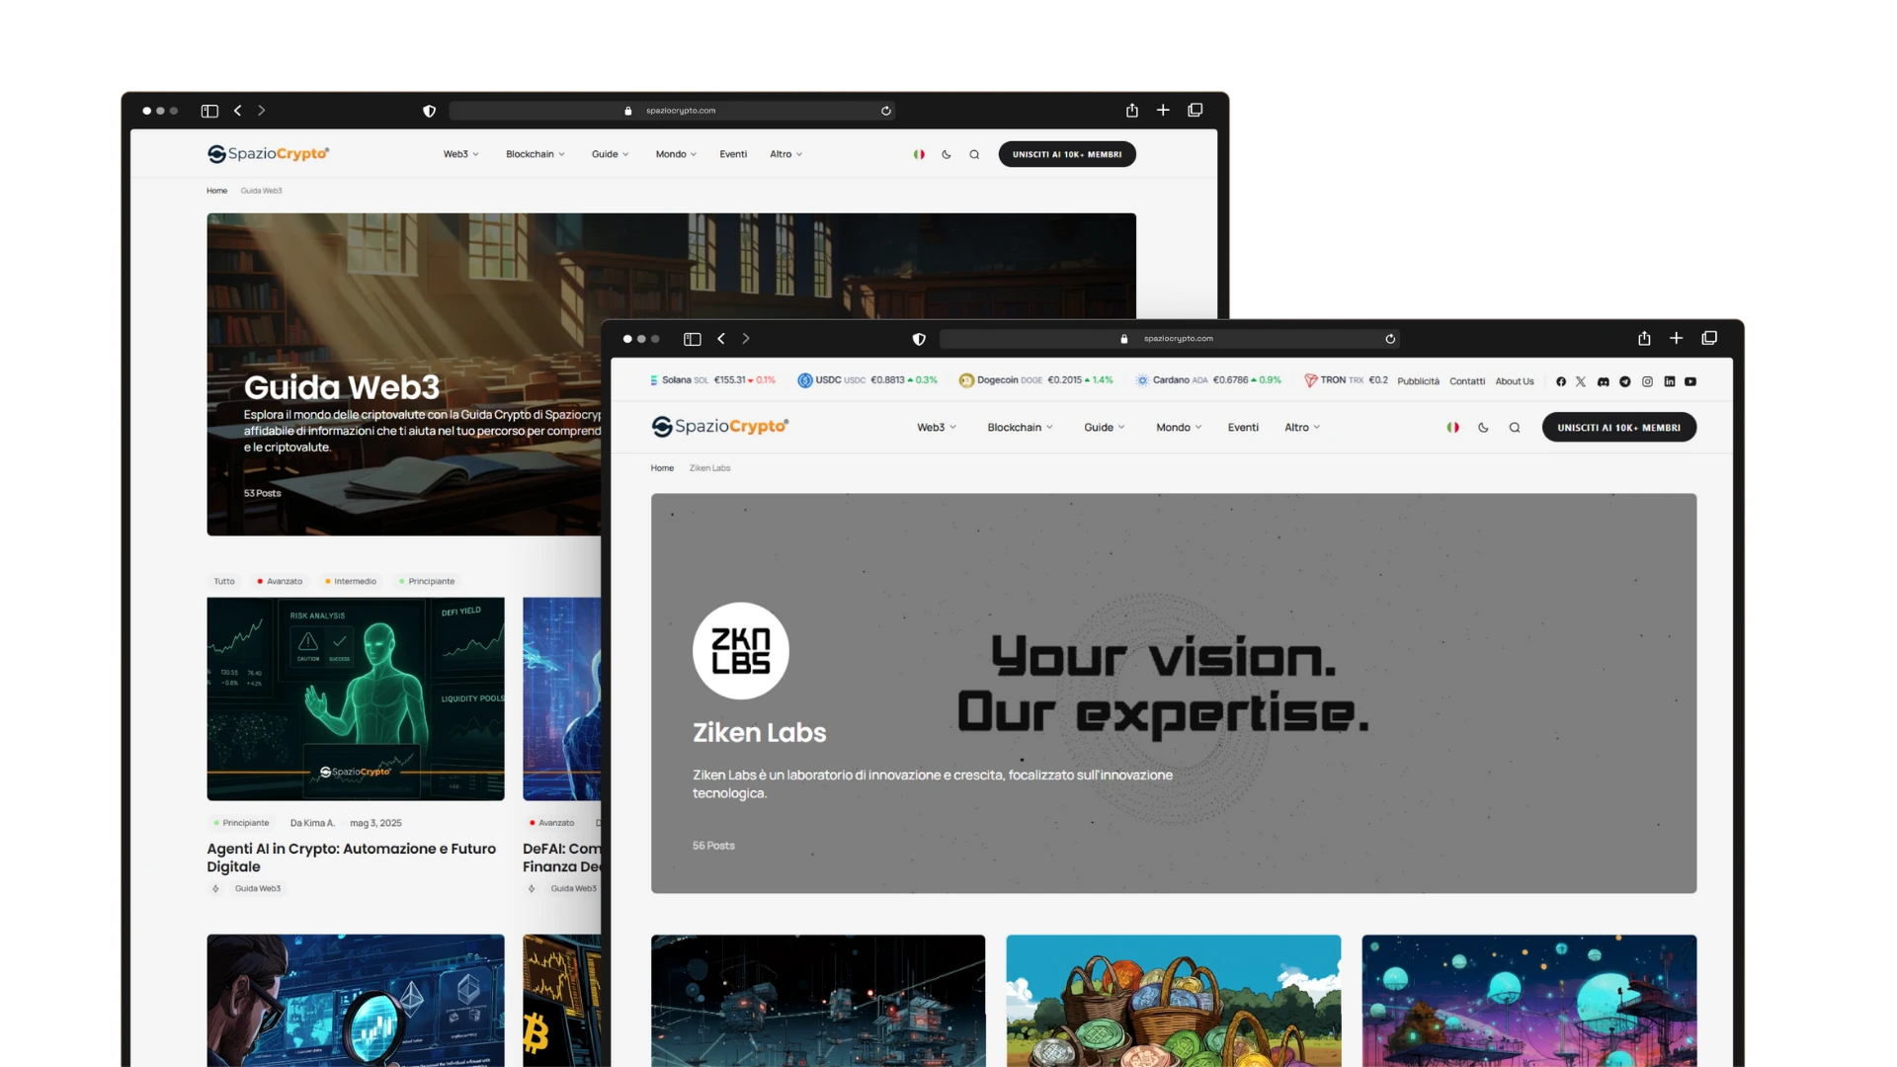Open Guide dropdown in back window

pyautogui.click(x=610, y=154)
